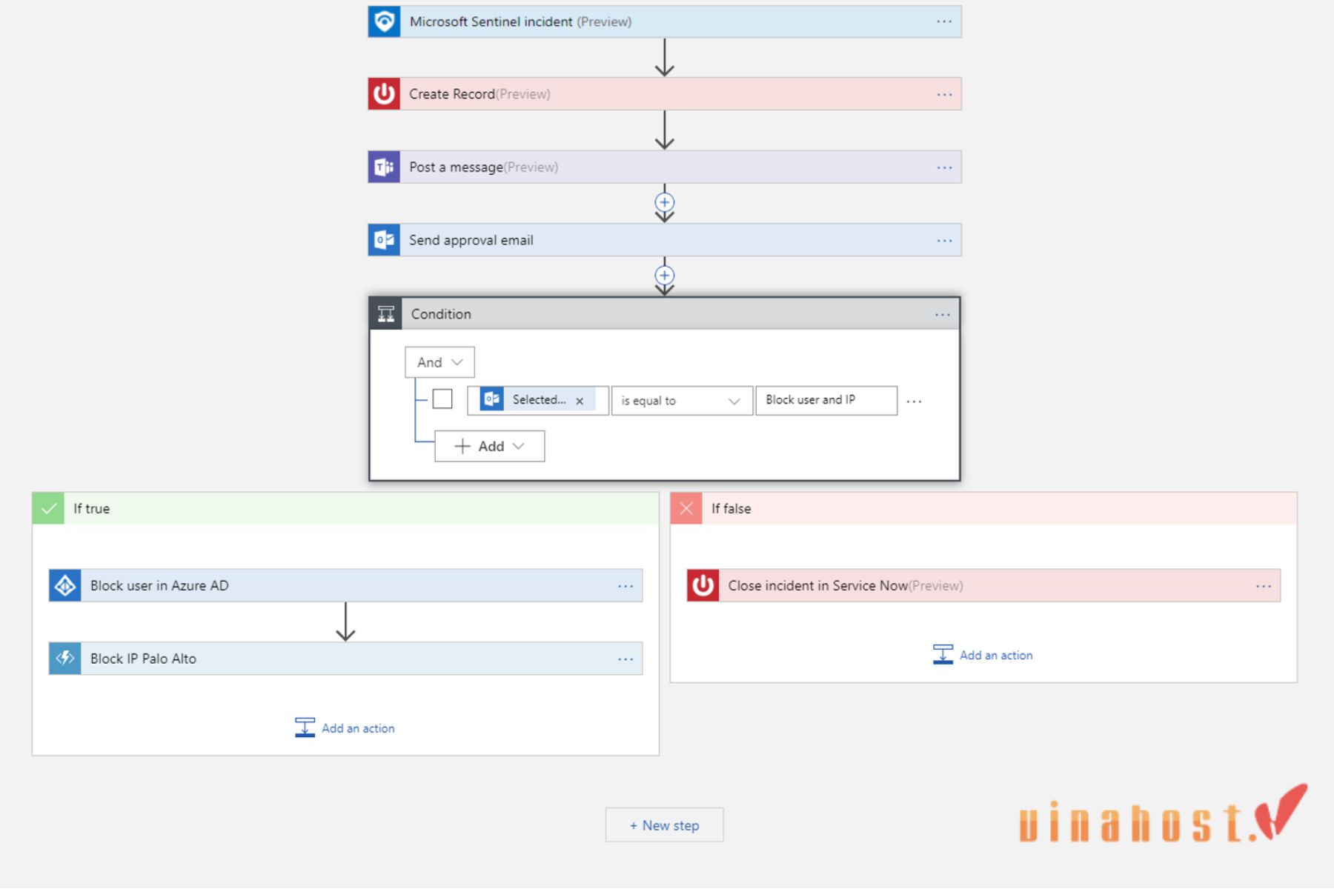Open ellipsis menu on Post a message

[944, 167]
